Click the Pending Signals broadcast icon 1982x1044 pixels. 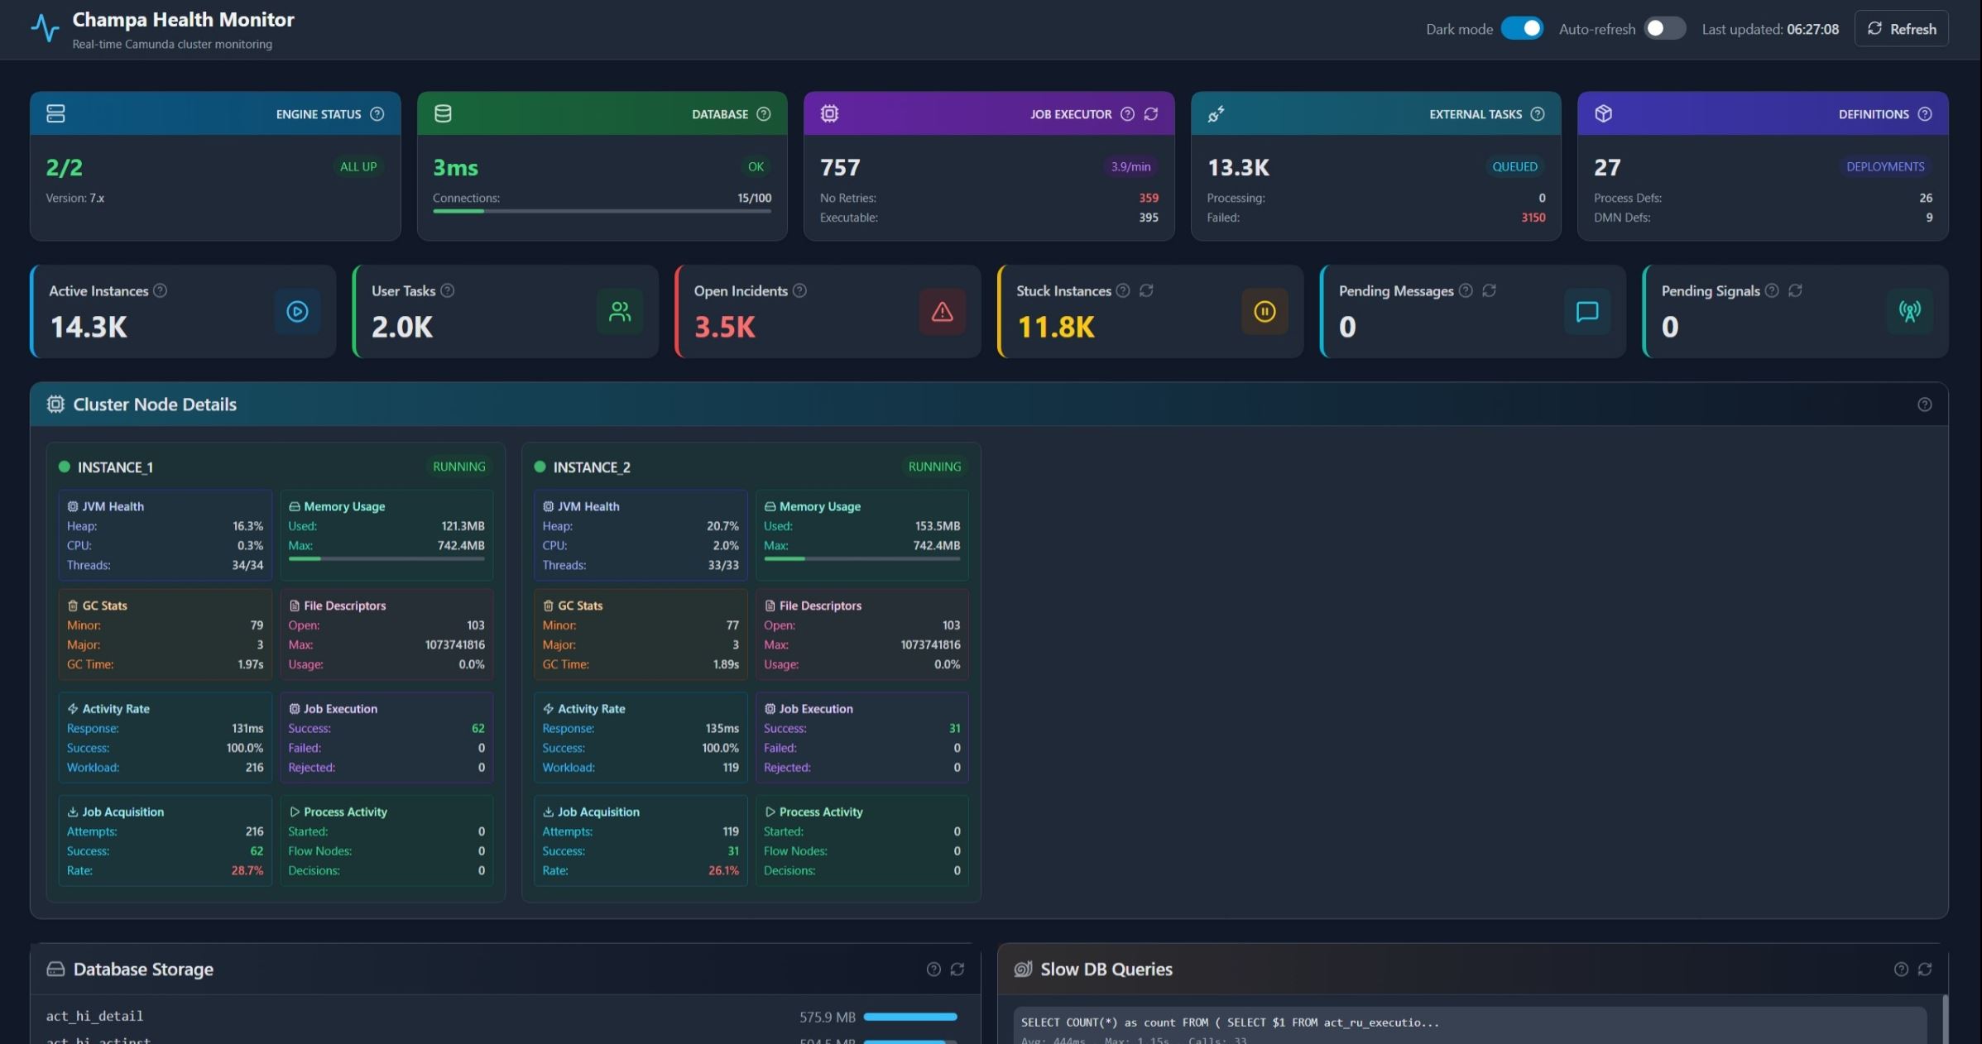1909,312
